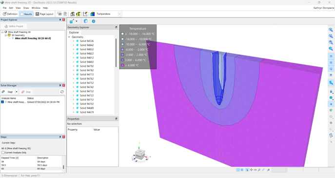Click the contour icon beside Temperature
Image resolution: width=335 pixels, height=178 pixels.
coord(92,14)
